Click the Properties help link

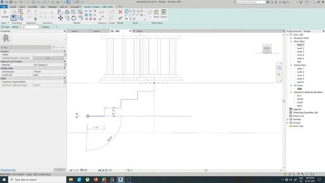coord(8,170)
